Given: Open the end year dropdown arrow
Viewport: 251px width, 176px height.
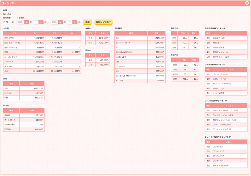Looking at the screenshot, I should (x=60, y=22).
